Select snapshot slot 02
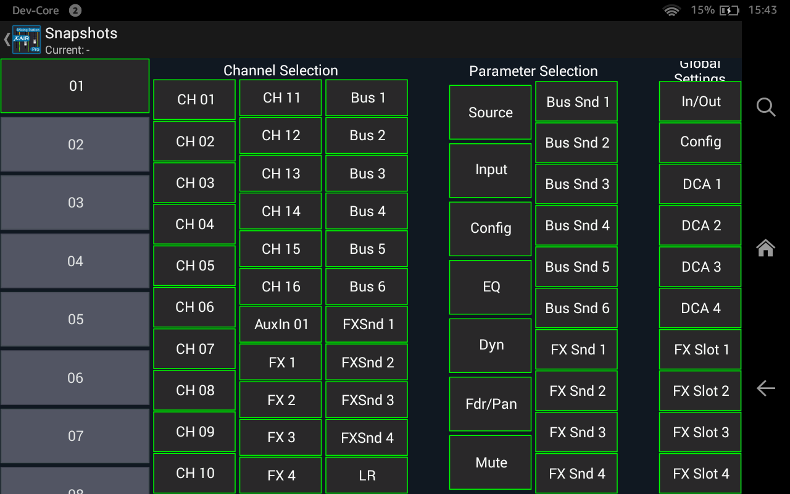The image size is (790, 494). click(75, 144)
